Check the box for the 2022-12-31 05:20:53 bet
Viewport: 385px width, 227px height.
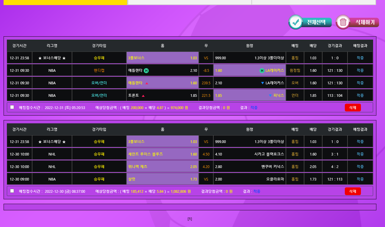12,107
